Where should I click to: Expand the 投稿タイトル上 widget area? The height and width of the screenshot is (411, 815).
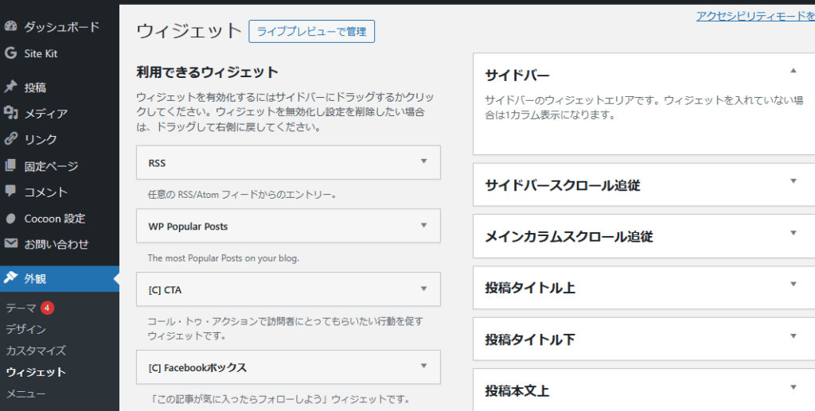[x=793, y=284]
